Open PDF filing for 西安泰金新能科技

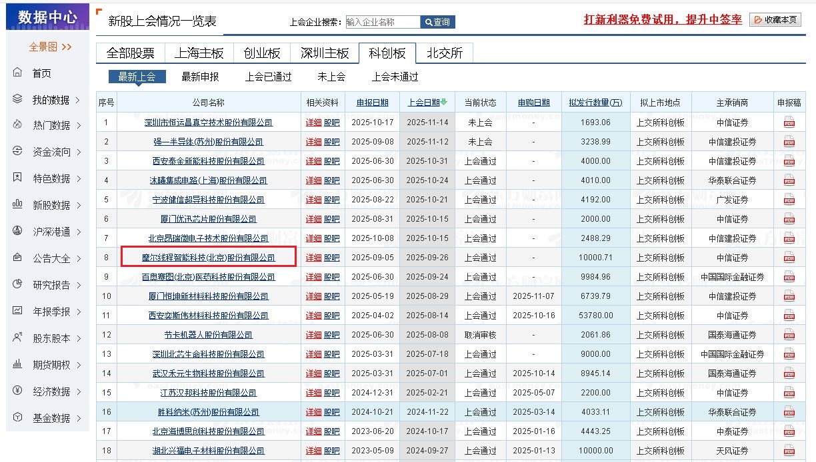789,161
